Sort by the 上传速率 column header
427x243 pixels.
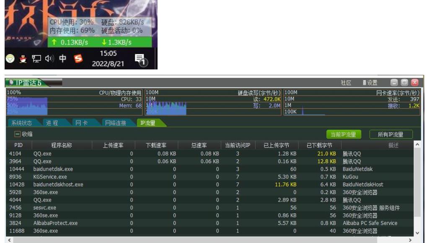pyautogui.click(x=113, y=145)
